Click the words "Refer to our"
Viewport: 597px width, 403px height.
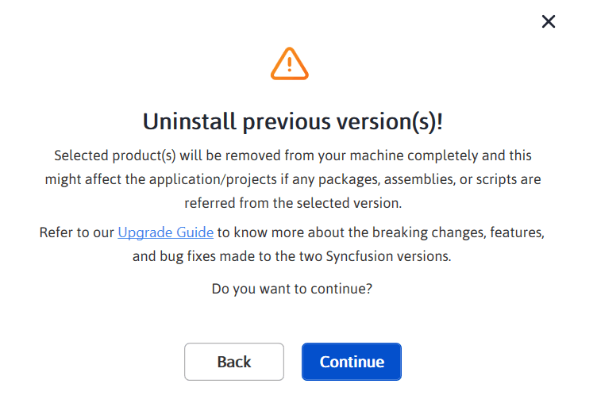[77, 232]
